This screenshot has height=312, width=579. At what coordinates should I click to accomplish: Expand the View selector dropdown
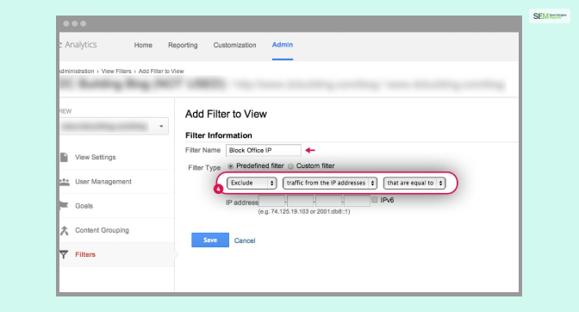pyautogui.click(x=114, y=127)
